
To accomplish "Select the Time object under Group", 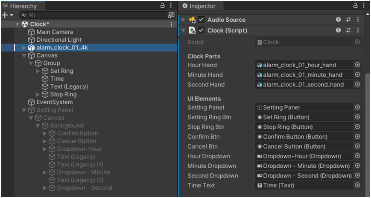I will click(53, 79).
